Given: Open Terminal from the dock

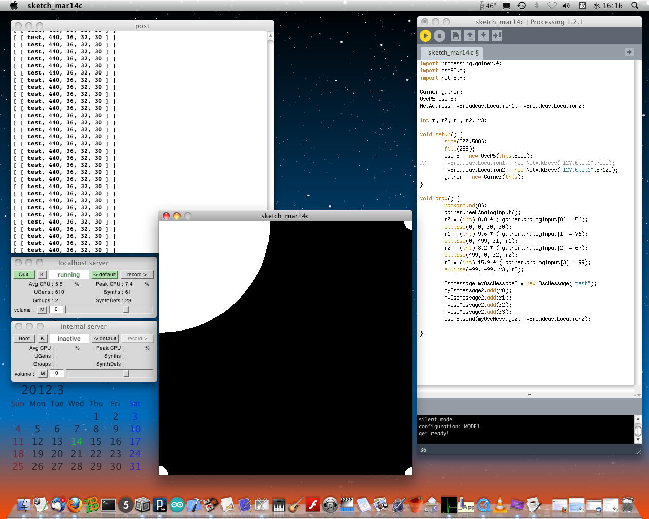Looking at the screenshot, I should pos(109,504).
